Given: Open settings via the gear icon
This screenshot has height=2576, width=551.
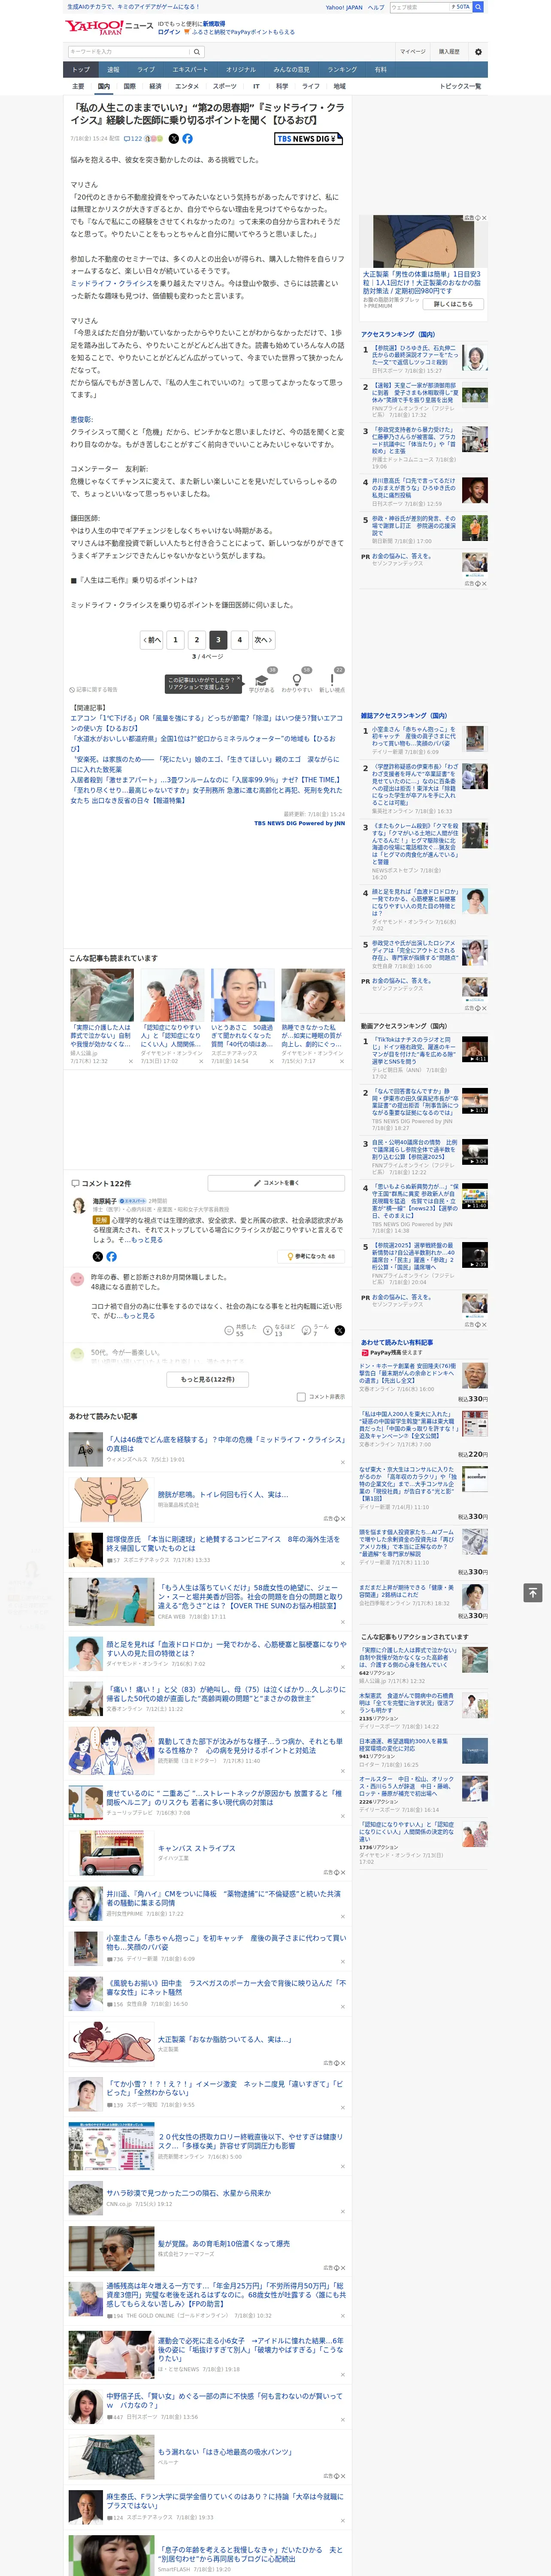Looking at the screenshot, I should (x=478, y=52).
